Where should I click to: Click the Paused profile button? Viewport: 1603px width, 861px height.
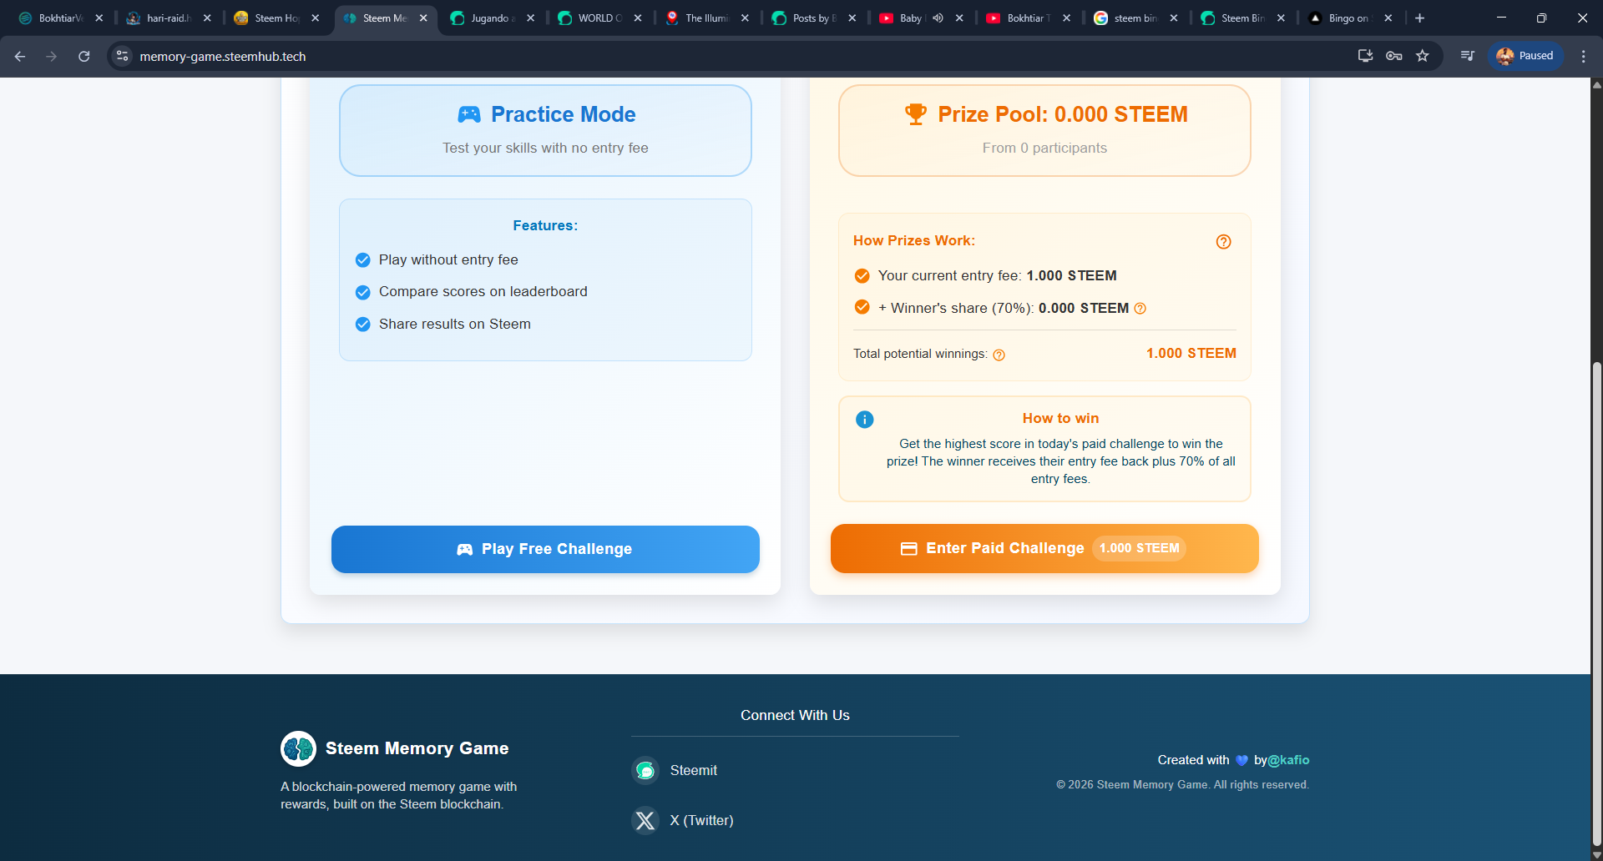tap(1525, 56)
